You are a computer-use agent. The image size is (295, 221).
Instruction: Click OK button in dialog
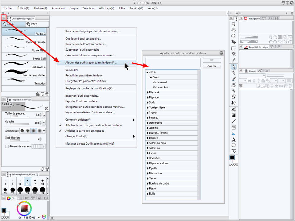212,60
